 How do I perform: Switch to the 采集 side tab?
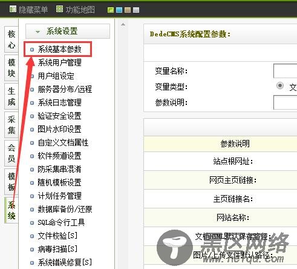[11, 125]
